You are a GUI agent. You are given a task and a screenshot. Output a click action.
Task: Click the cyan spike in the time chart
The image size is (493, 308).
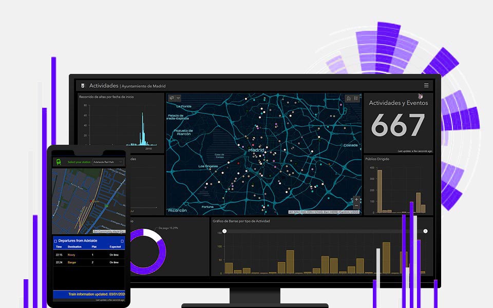point(143,129)
